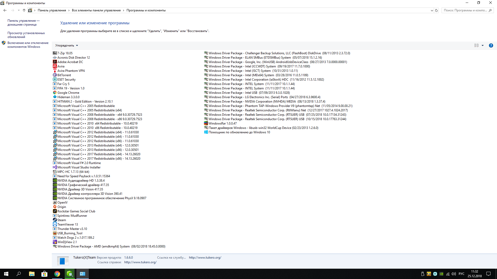The image size is (497, 279).
Task: Open Microsoft Store taskbar icon
Action: coord(44,274)
